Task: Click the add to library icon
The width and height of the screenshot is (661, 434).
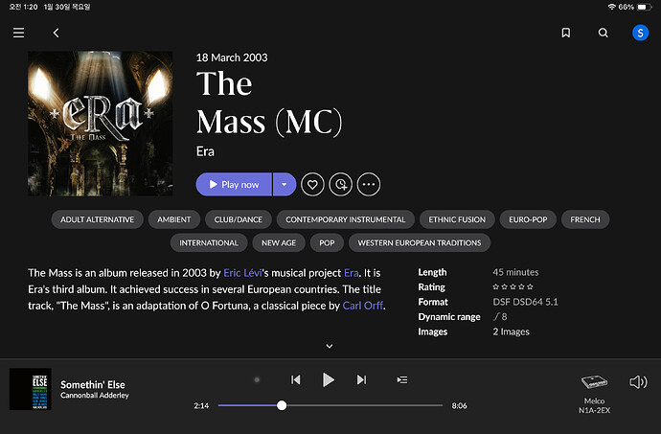Action: (341, 184)
